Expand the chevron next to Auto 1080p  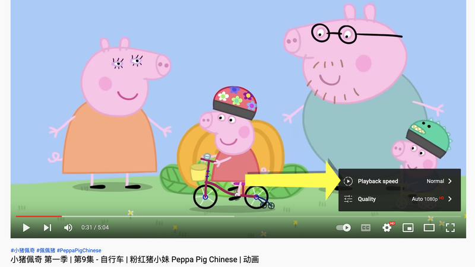450,199
